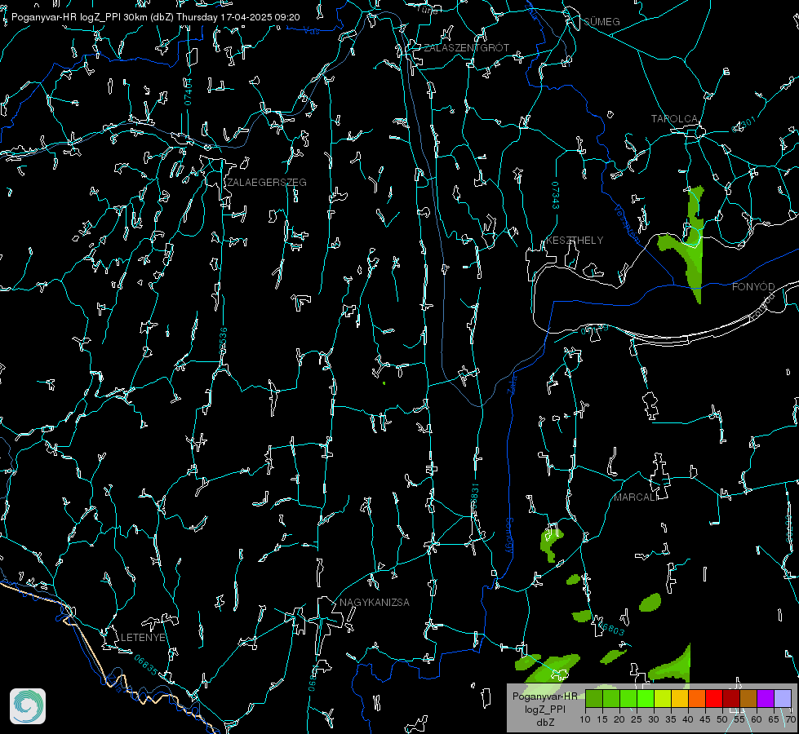The height and width of the screenshot is (734, 799).
Task: Click the NAGYKANIZSA city label
Action: pyautogui.click(x=375, y=603)
